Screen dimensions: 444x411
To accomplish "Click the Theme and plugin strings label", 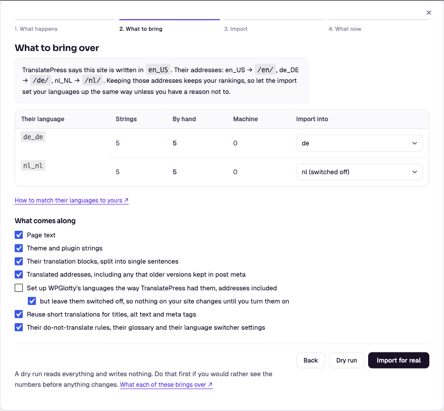I will 65,248.
